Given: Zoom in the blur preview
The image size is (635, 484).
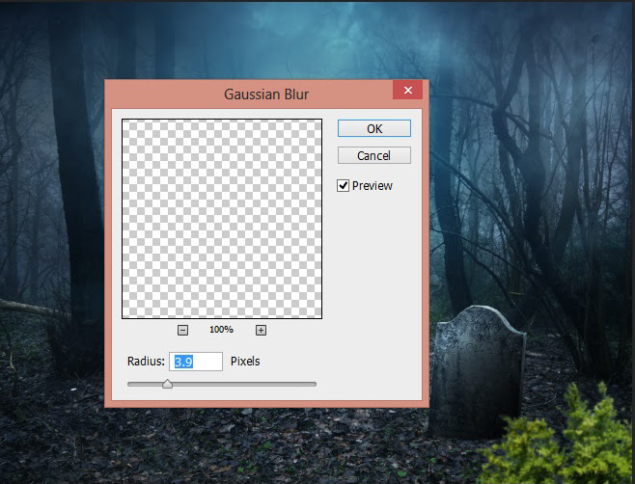Looking at the screenshot, I should point(261,331).
